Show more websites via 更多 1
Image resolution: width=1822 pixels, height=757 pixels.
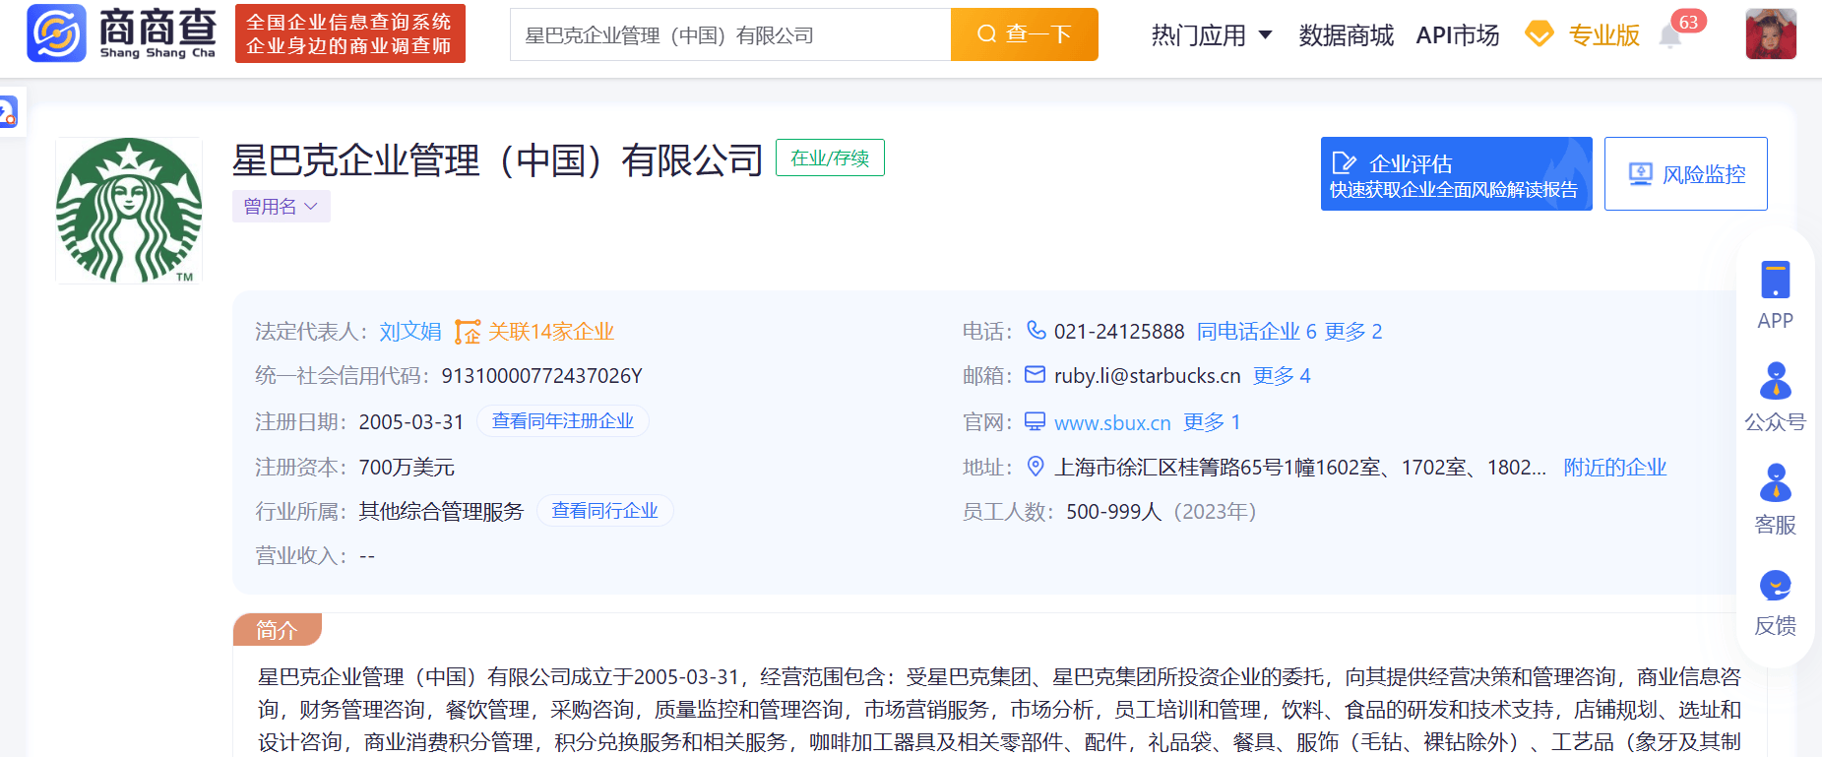1212,422
